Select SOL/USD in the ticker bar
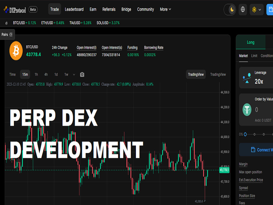Screen dimensions: 273x205 tap(108, 23)
